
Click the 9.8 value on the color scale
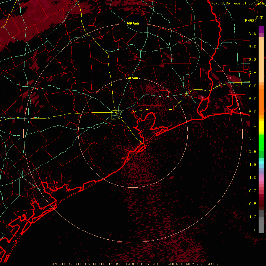tap(253, 33)
